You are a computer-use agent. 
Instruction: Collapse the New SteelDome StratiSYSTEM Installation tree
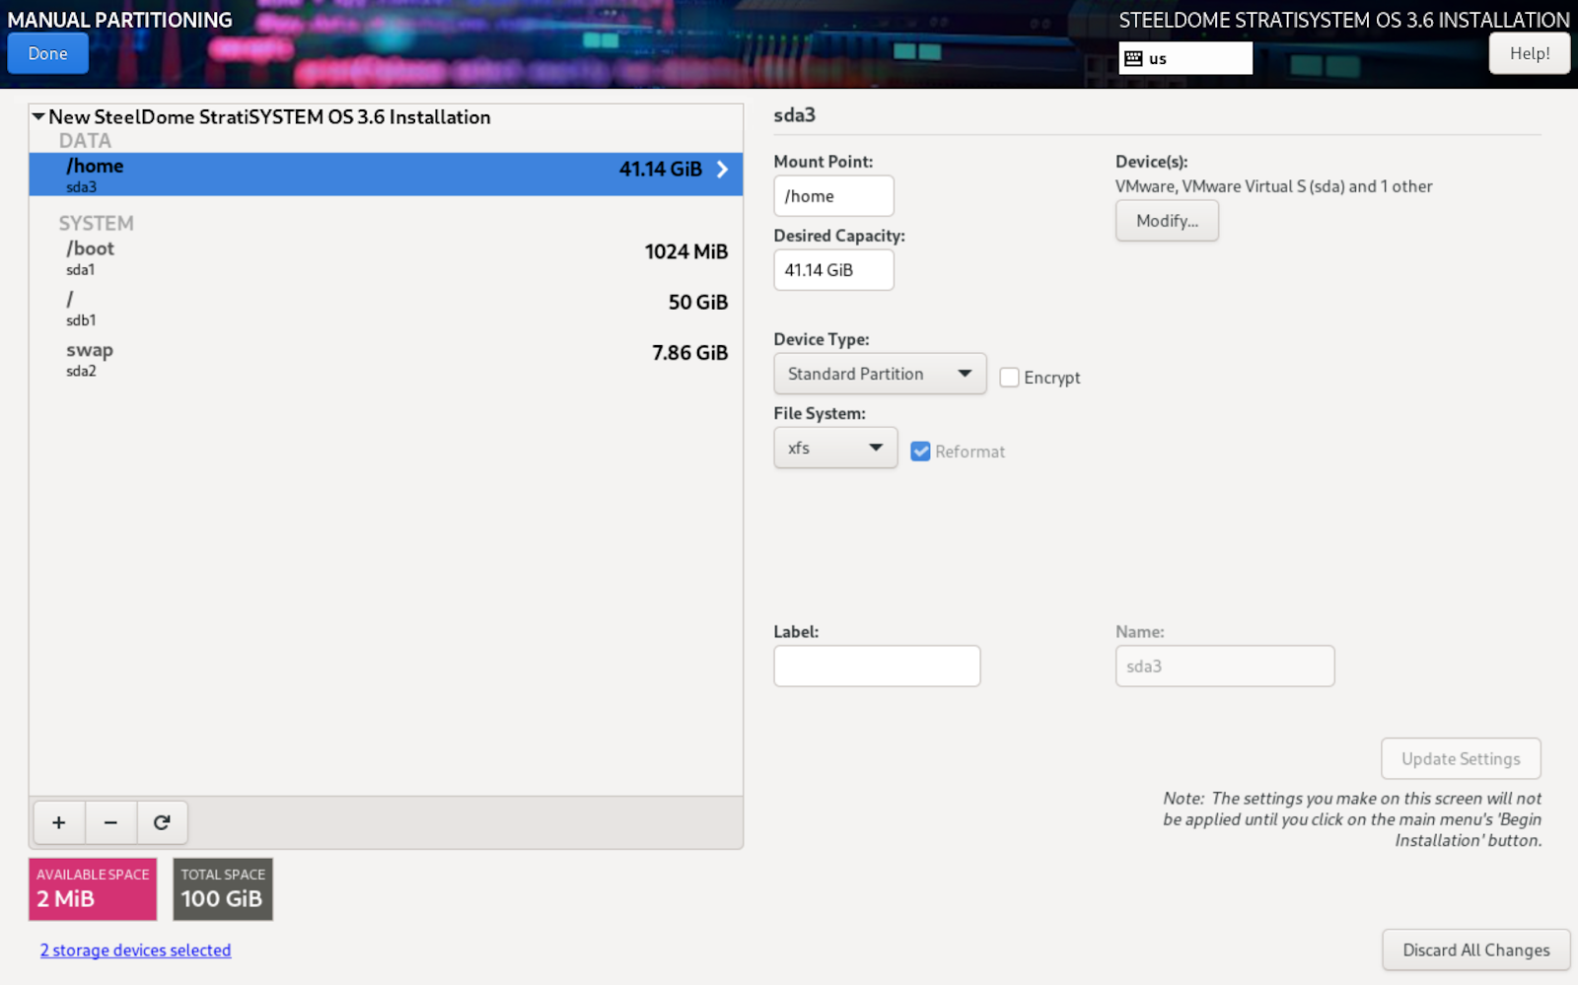tap(38, 117)
